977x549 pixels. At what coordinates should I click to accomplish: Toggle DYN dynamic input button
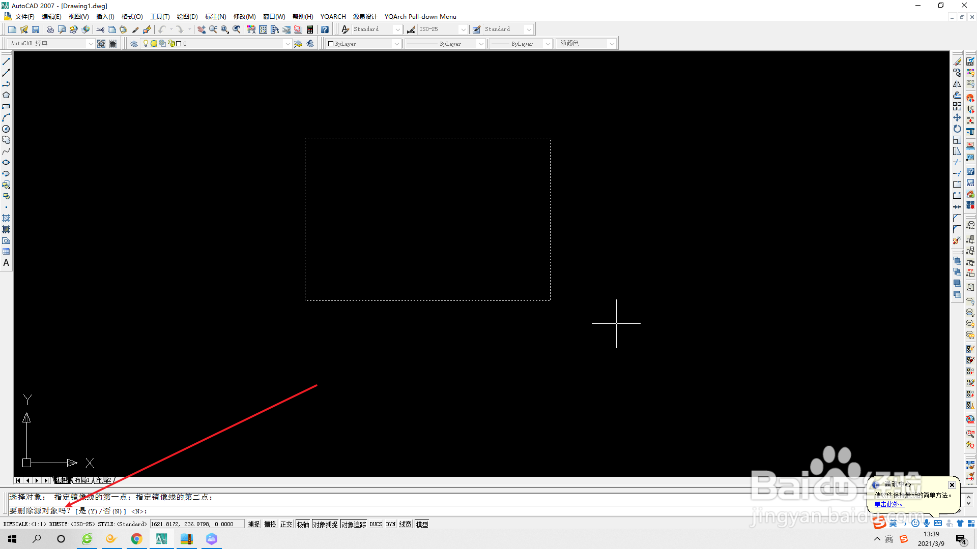[x=390, y=524]
